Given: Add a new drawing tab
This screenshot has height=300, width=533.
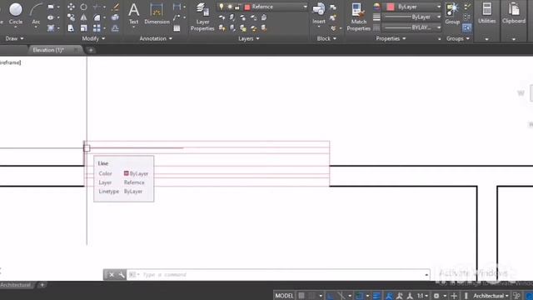Looking at the screenshot, I should pos(91,50).
